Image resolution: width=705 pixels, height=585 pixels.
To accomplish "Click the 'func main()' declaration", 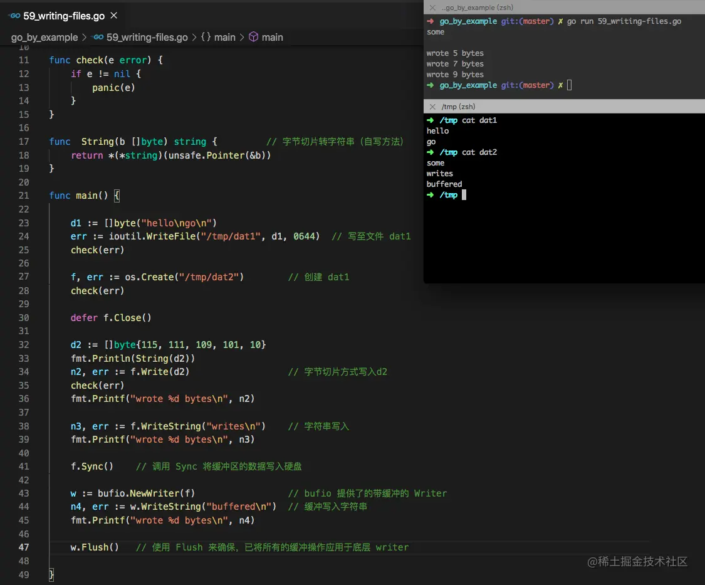I will point(79,196).
